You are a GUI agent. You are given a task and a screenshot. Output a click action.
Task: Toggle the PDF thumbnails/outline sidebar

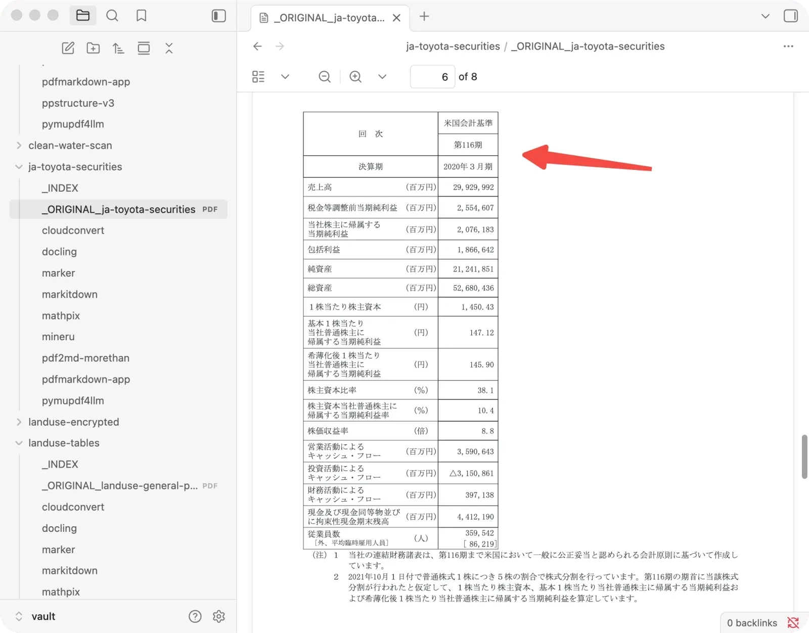(258, 76)
